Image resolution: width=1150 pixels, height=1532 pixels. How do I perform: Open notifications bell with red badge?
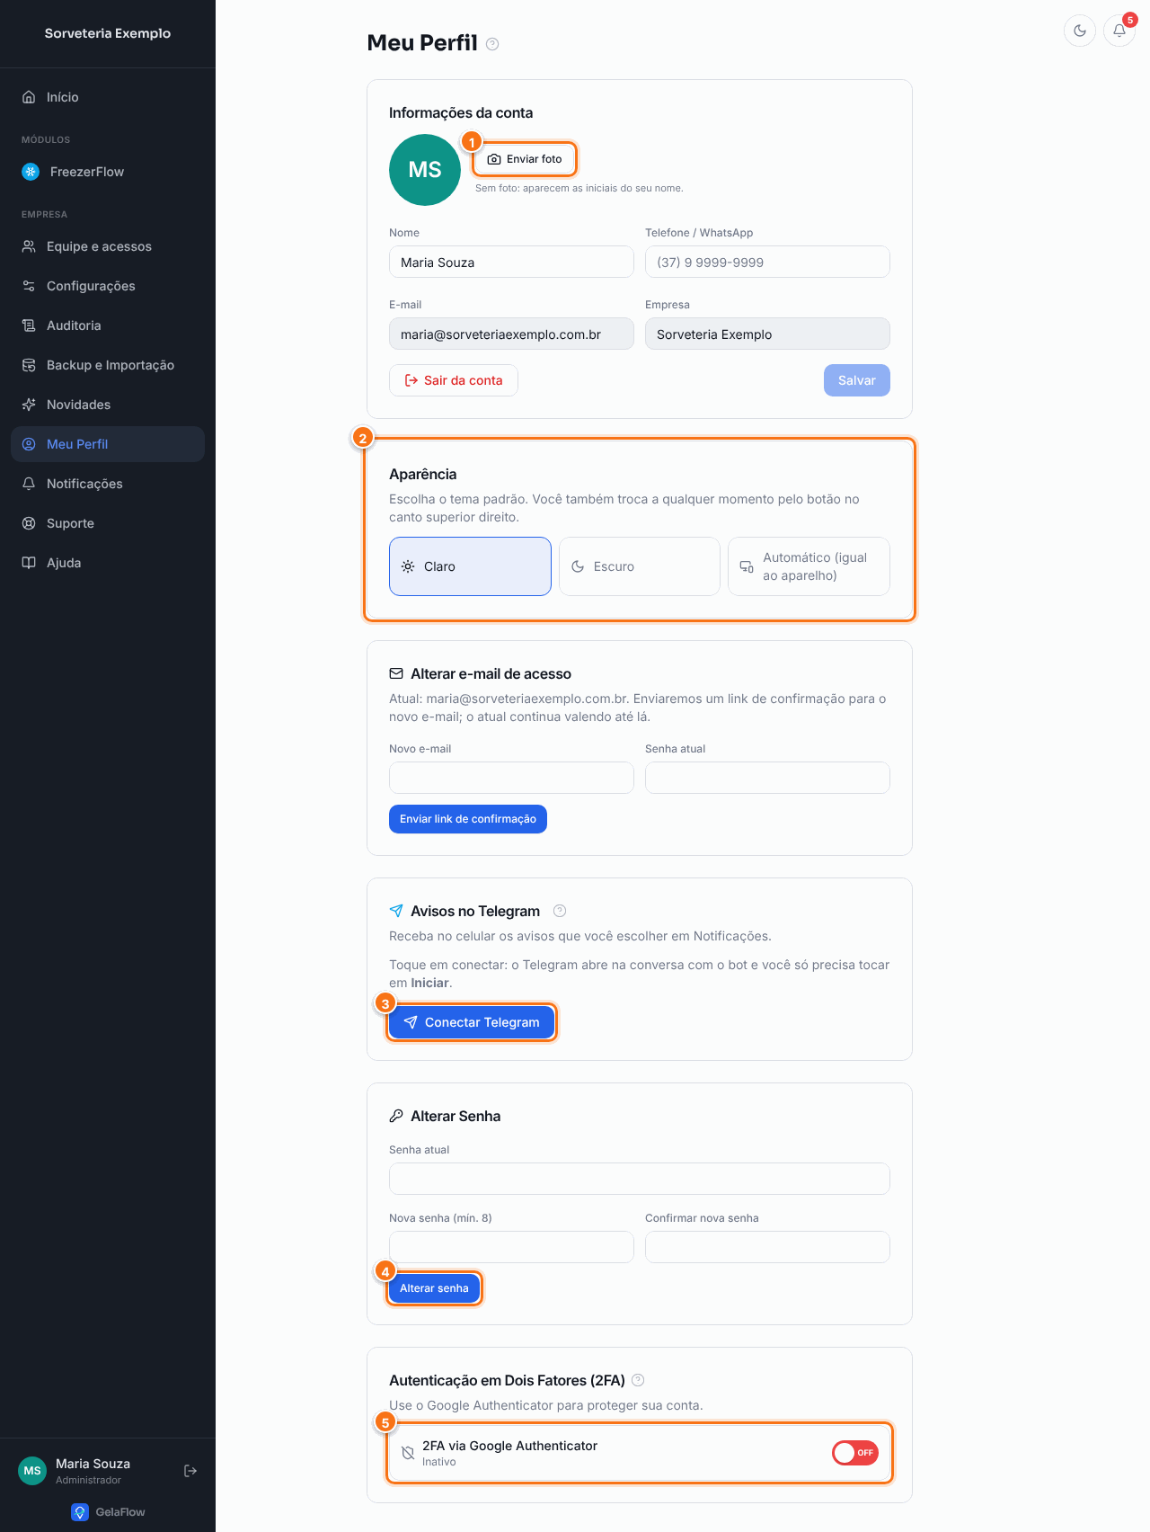(x=1119, y=31)
